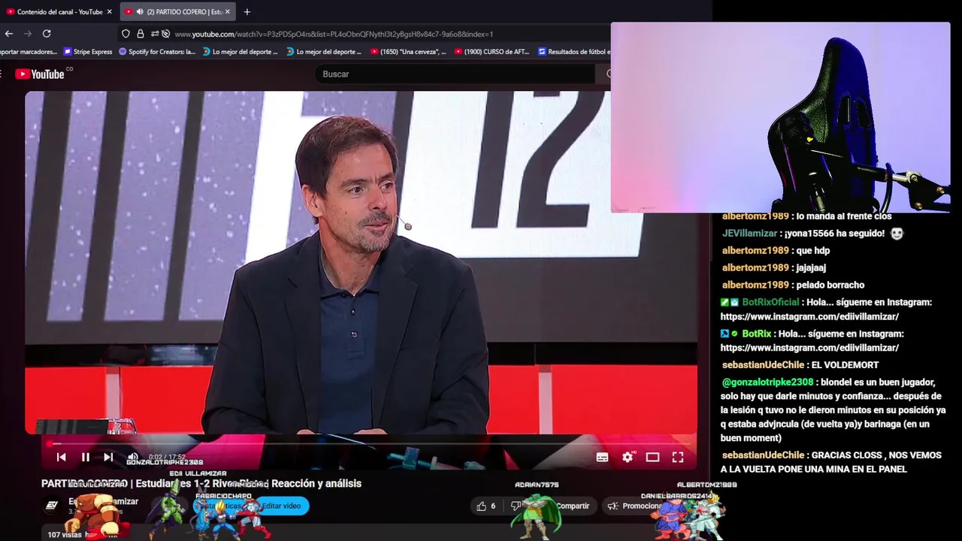Image resolution: width=962 pixels, height=541 pixels.
Task: Open a new browser tab
Action: pyautogui.click(x=247, y=11)
